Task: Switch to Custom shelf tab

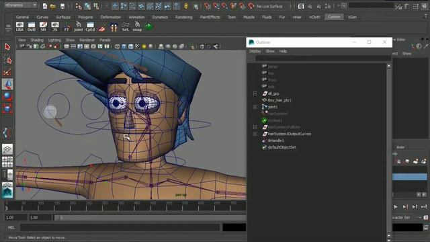Action: click(334, 17)
